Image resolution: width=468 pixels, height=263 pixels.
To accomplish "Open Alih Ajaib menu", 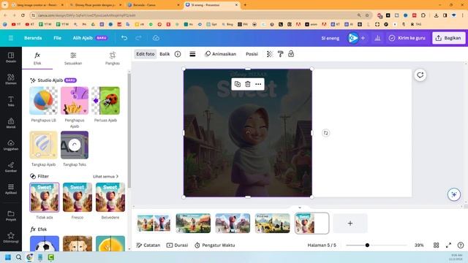I will point(90,38).
